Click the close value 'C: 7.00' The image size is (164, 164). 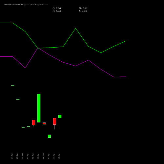57,9
